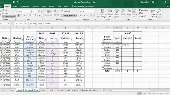Toggle Italic formatting
Screen dimensions: 170x95
click(x=21, y=15)
